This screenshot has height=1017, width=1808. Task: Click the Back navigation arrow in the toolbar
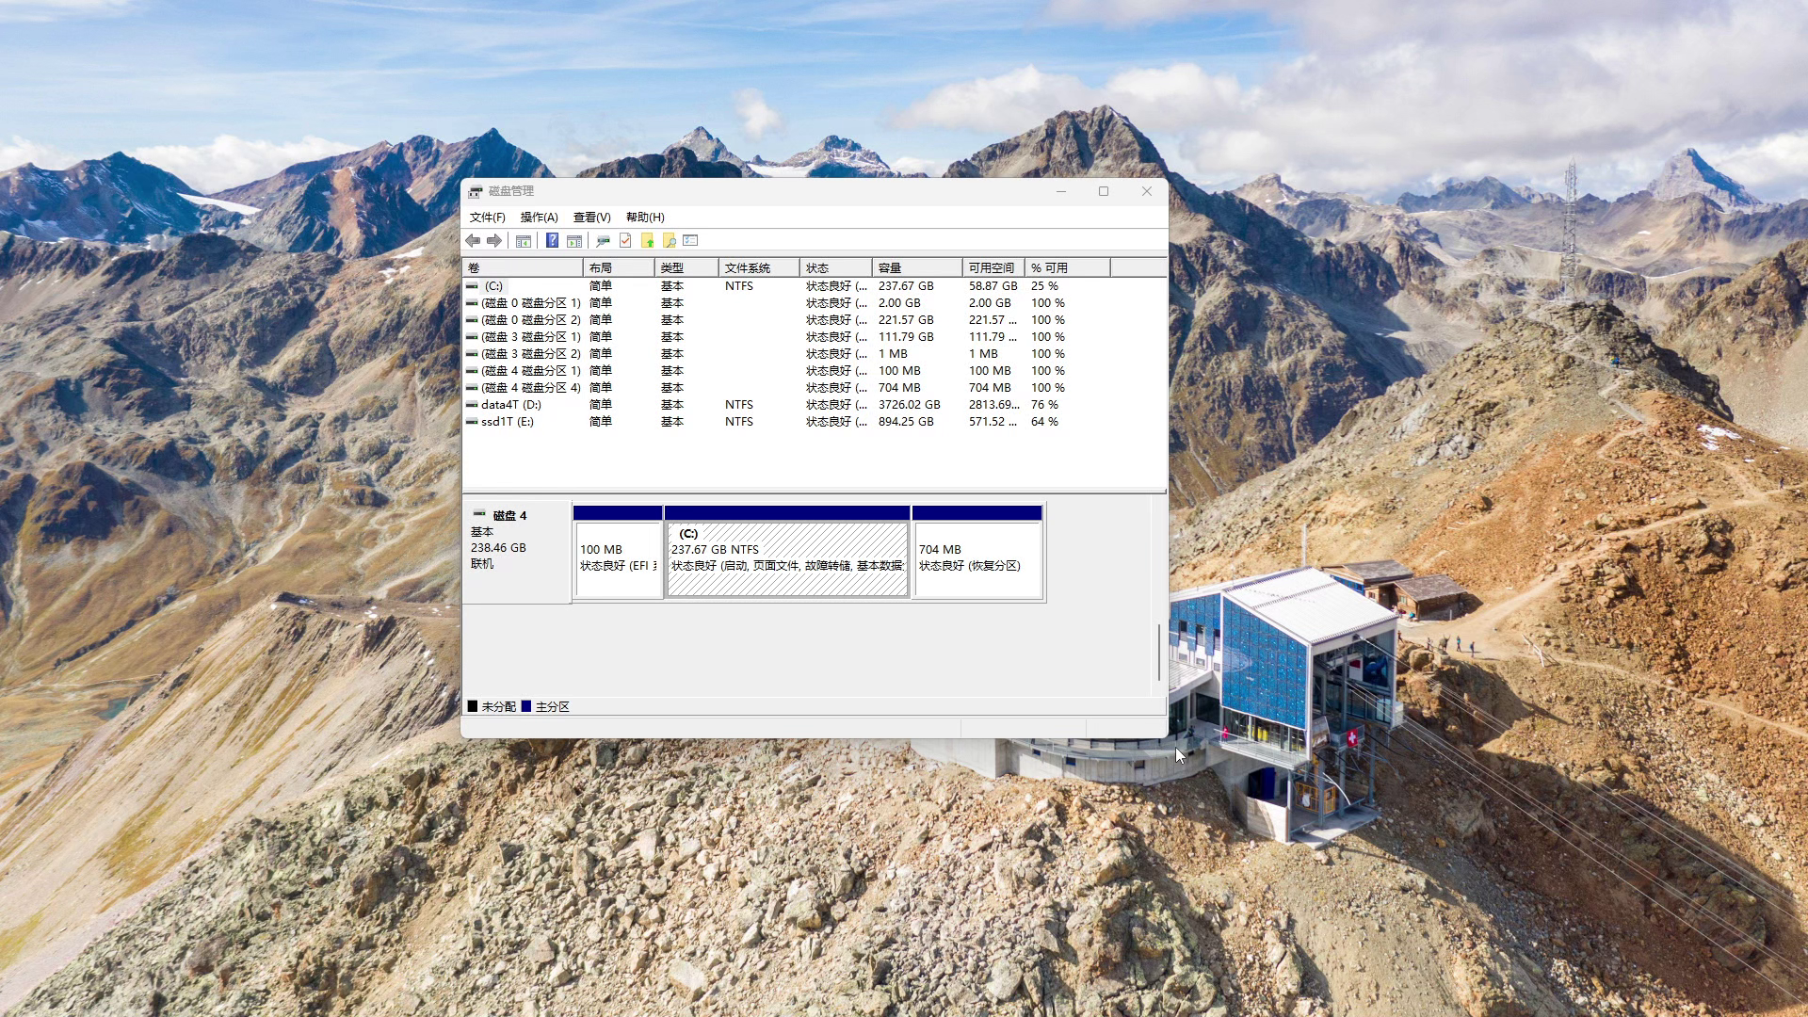tap(473, 240)
